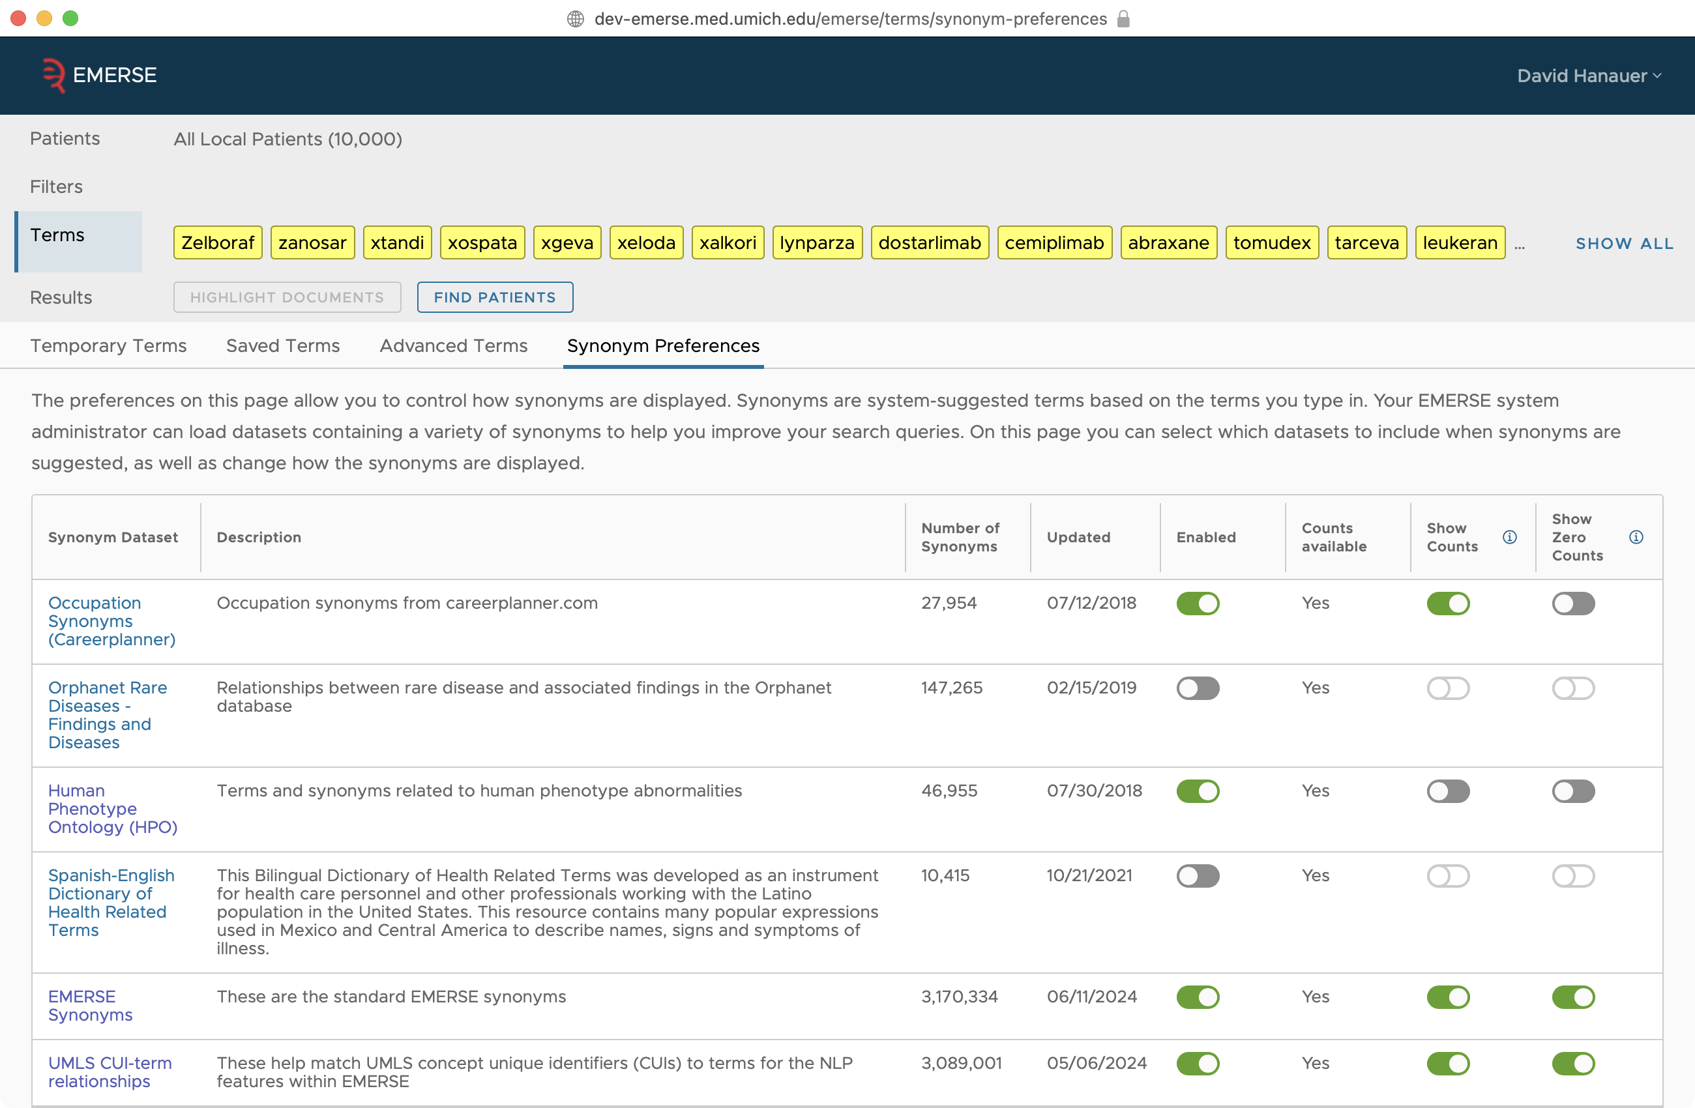This screenshot has height=1108, width=1695.
Task: Click the leukeran term chip
Action: click(1460, 243)
